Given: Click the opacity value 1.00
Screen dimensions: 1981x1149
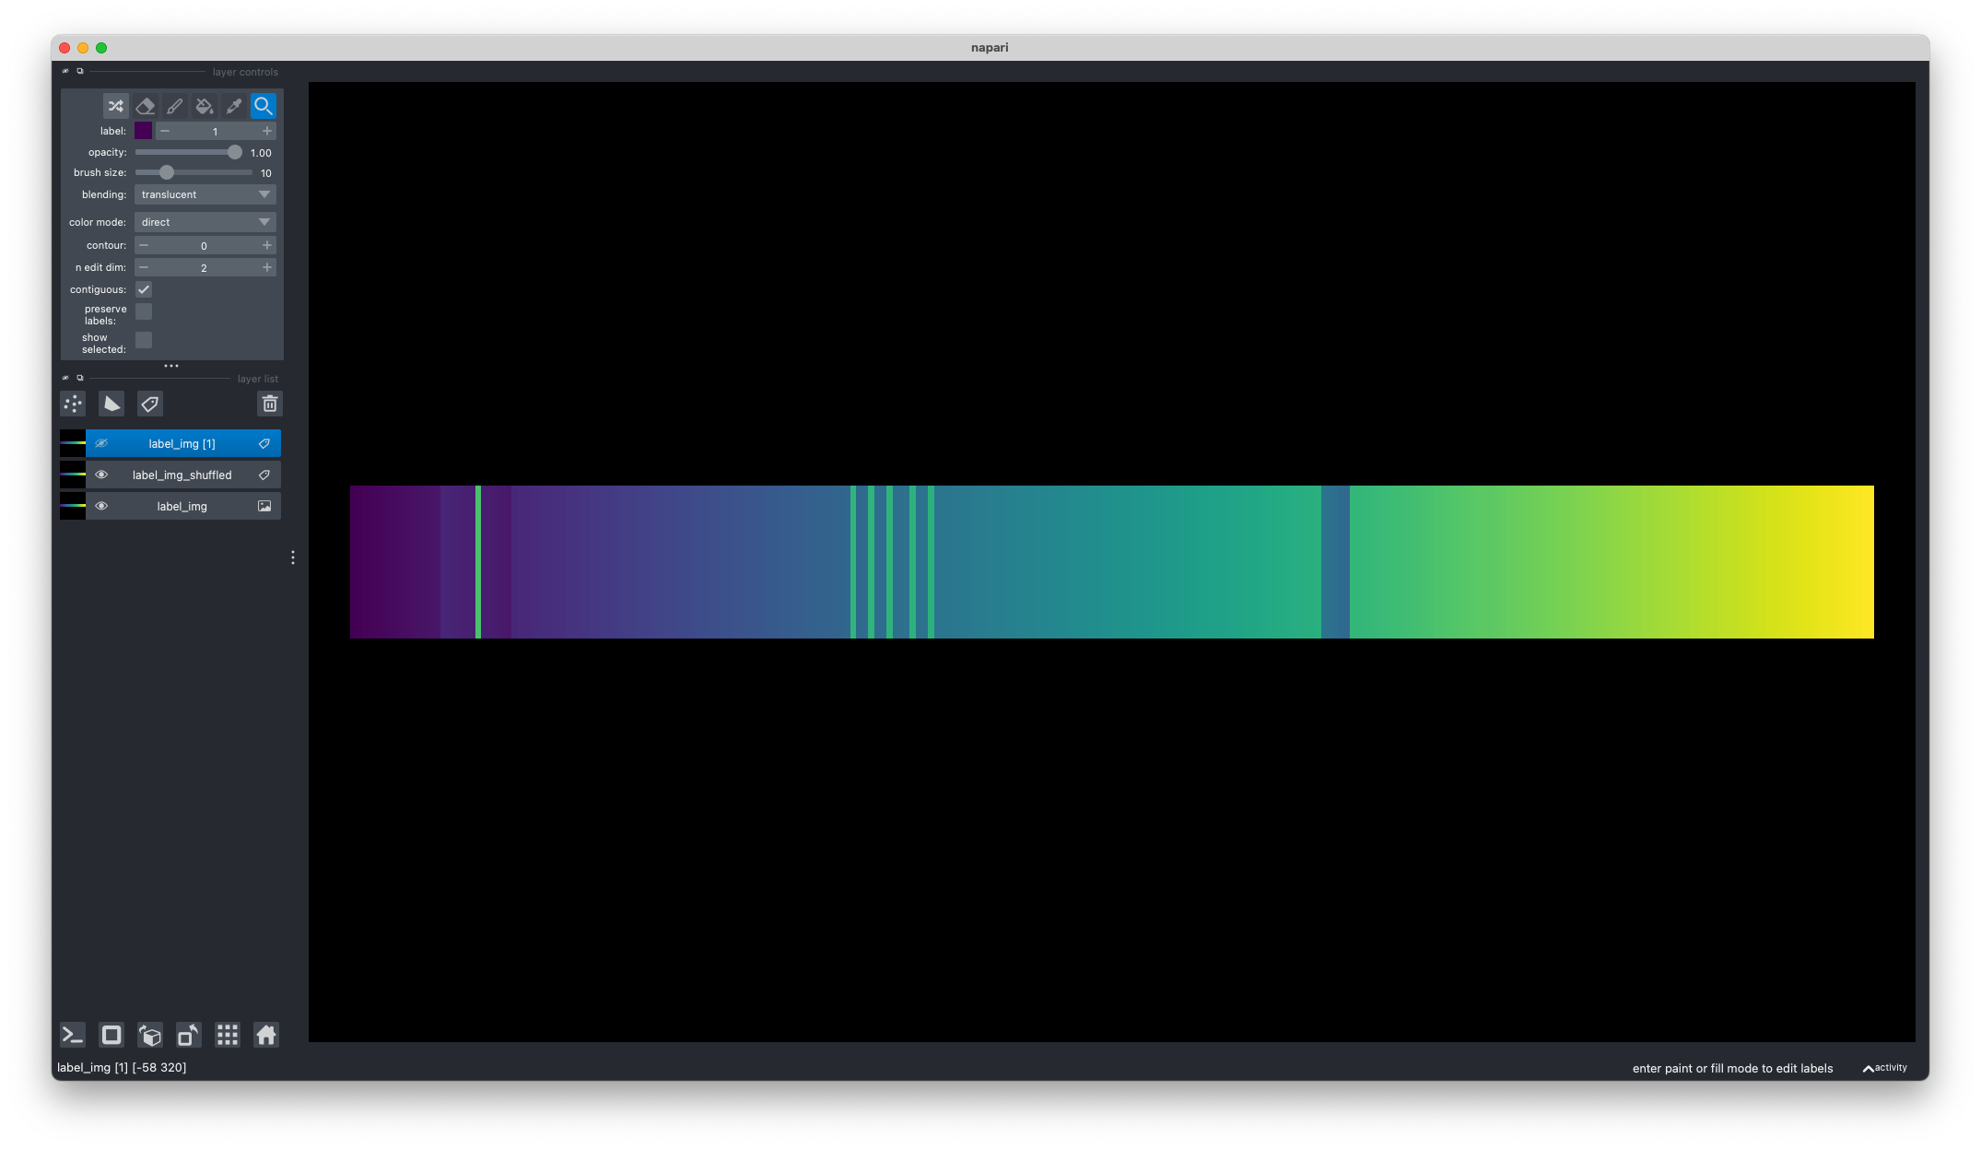Looking at the screenshot, I should pyautogui.click(x=261, y=153).
